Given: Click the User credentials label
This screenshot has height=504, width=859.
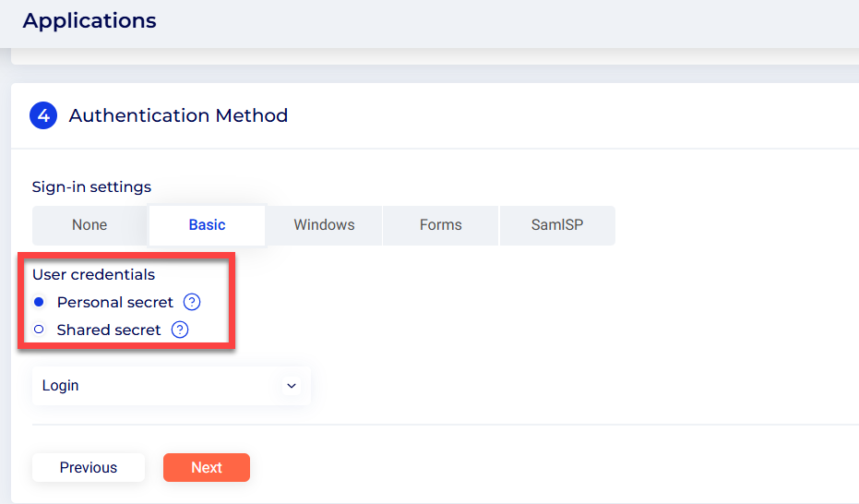Looking at the screenshot, I should (x=94, y=274).
